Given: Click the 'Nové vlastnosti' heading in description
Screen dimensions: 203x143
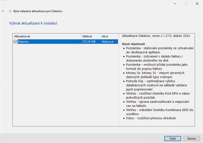Looking at the screenshot, I should click(x=133, y=44).
